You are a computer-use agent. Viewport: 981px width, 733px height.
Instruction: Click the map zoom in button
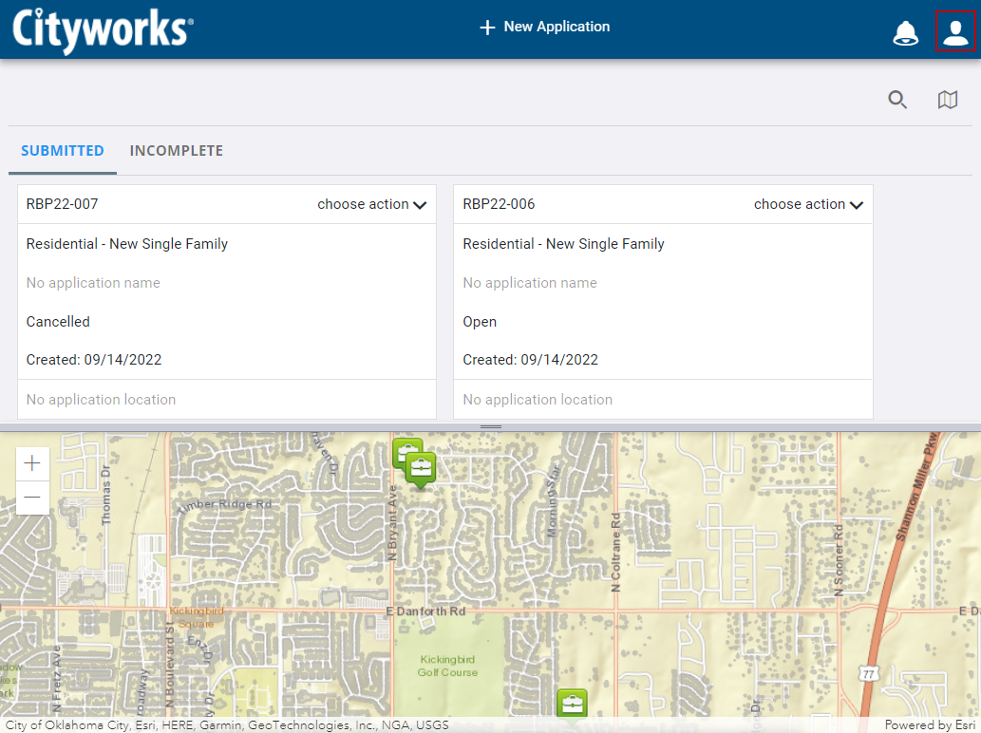point(33,463)
